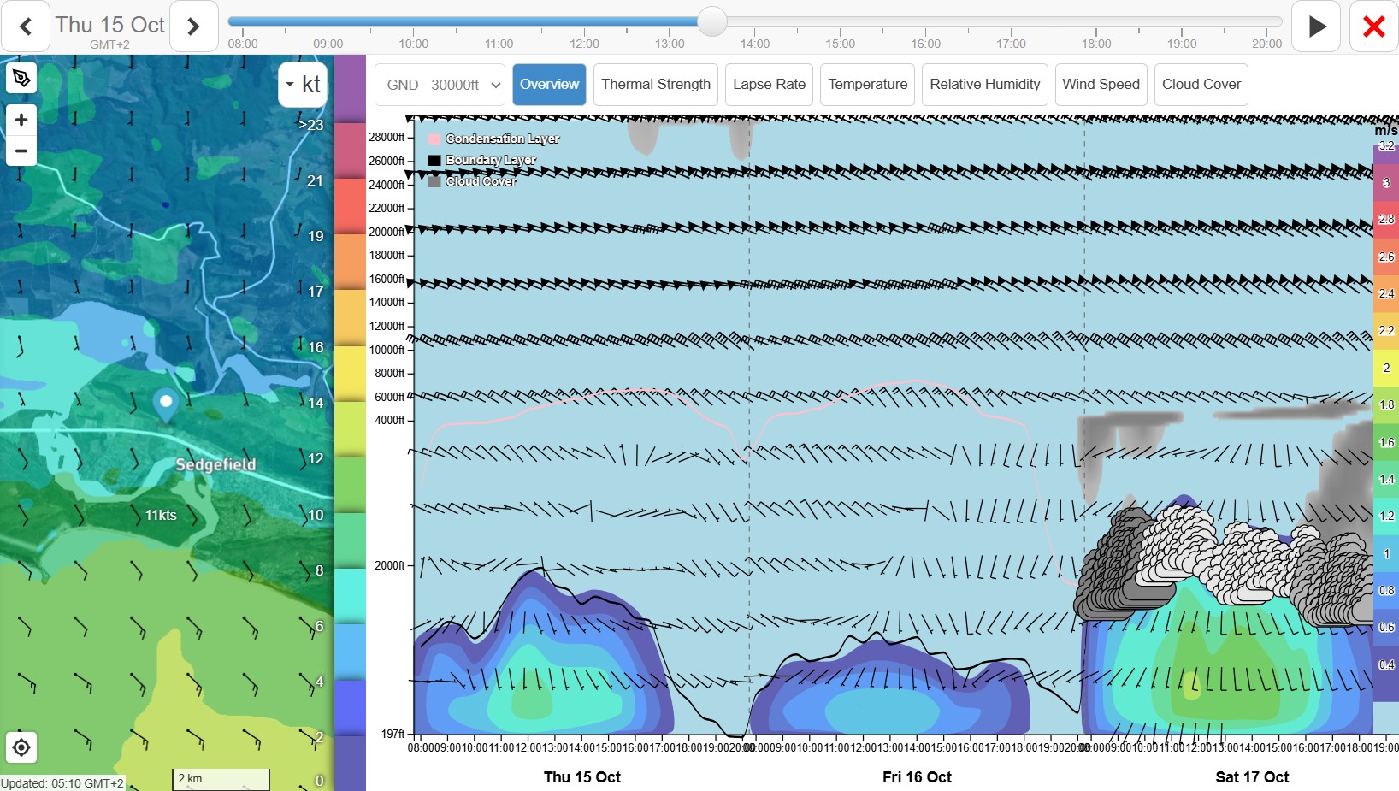
Task: Open the kt wind unit dropdown
Action: (x=303, y=84)
